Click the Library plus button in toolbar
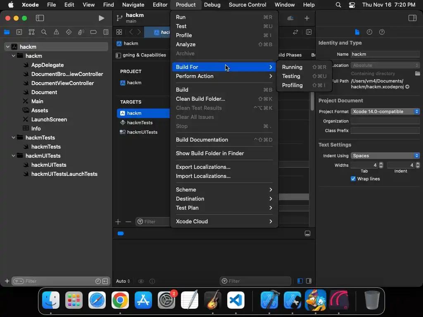The width and height of the screenshot is (423, 317). coord(307,18)
